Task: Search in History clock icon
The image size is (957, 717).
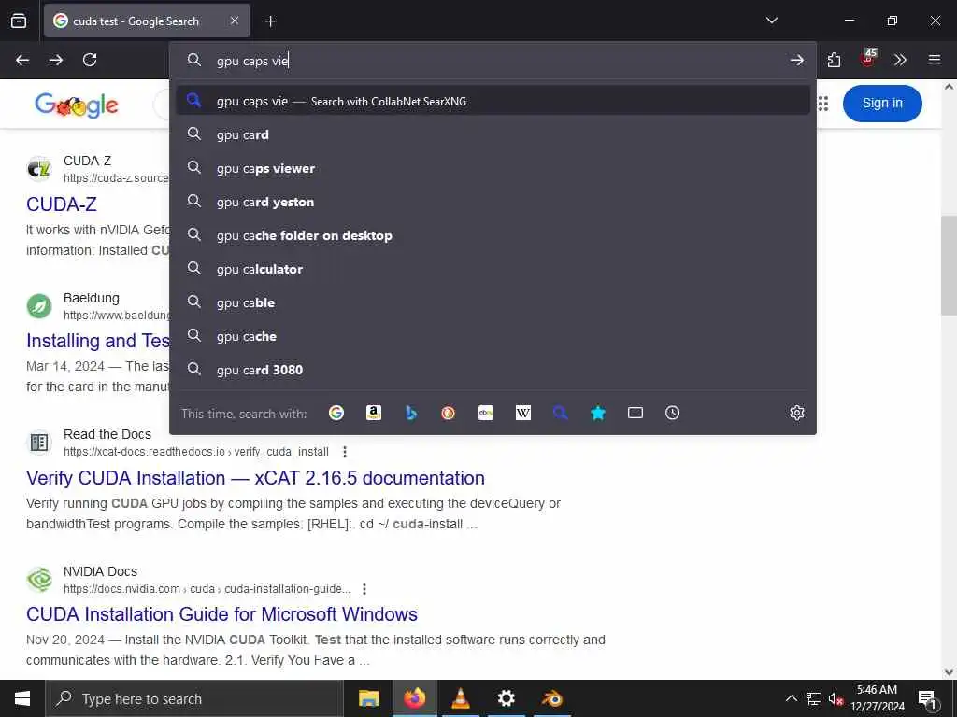Action: click(x=673, y=413)
